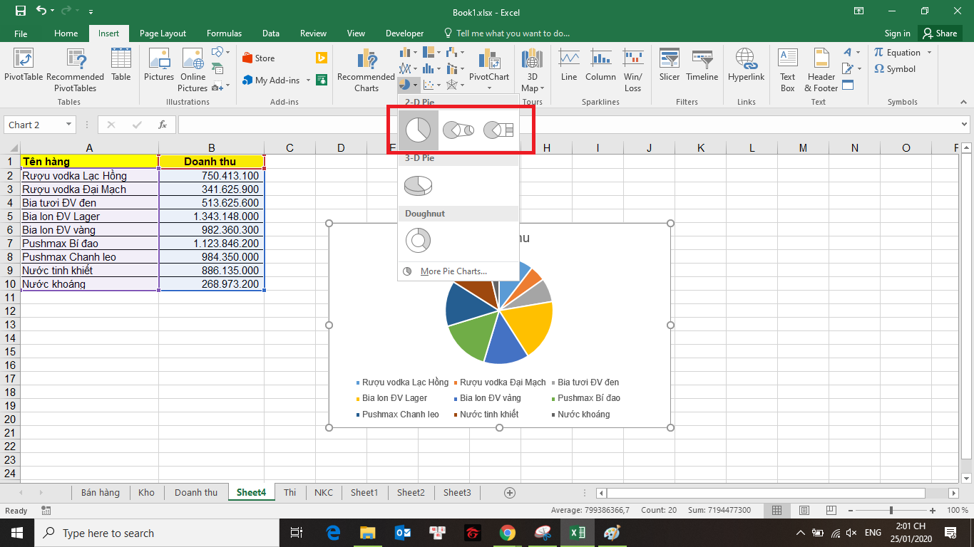Insert a Slicer filter
This screenshot has height=547, width=974.
point(669,70)
